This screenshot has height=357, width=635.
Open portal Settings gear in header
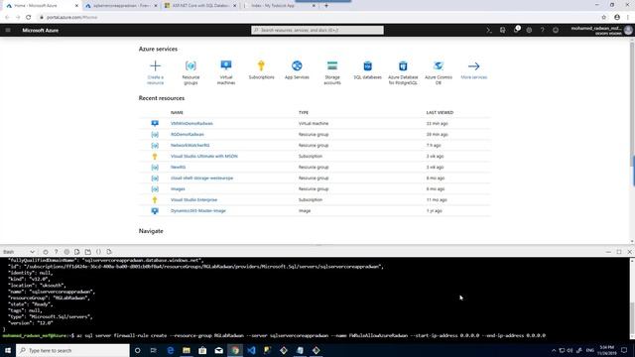pos(529,30)
